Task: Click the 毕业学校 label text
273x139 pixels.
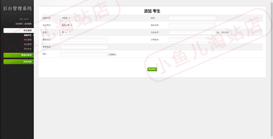Action: [x=47, y=25]
